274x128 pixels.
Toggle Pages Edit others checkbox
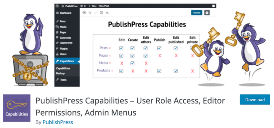(x=146, y=56)
